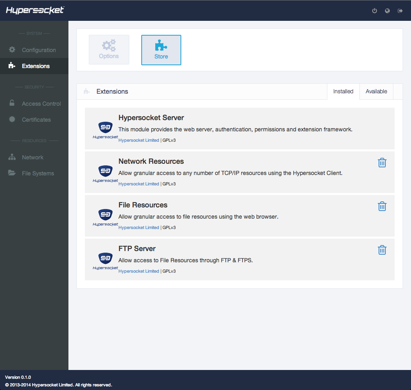Open Configuration in the sidebar

[x=34, y=50]
